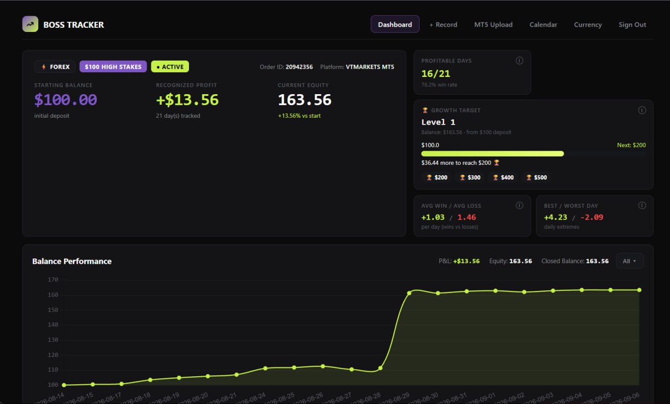
Task: Click the trophy icon beside GROWTH TARGET
Action: coord(425,110)
